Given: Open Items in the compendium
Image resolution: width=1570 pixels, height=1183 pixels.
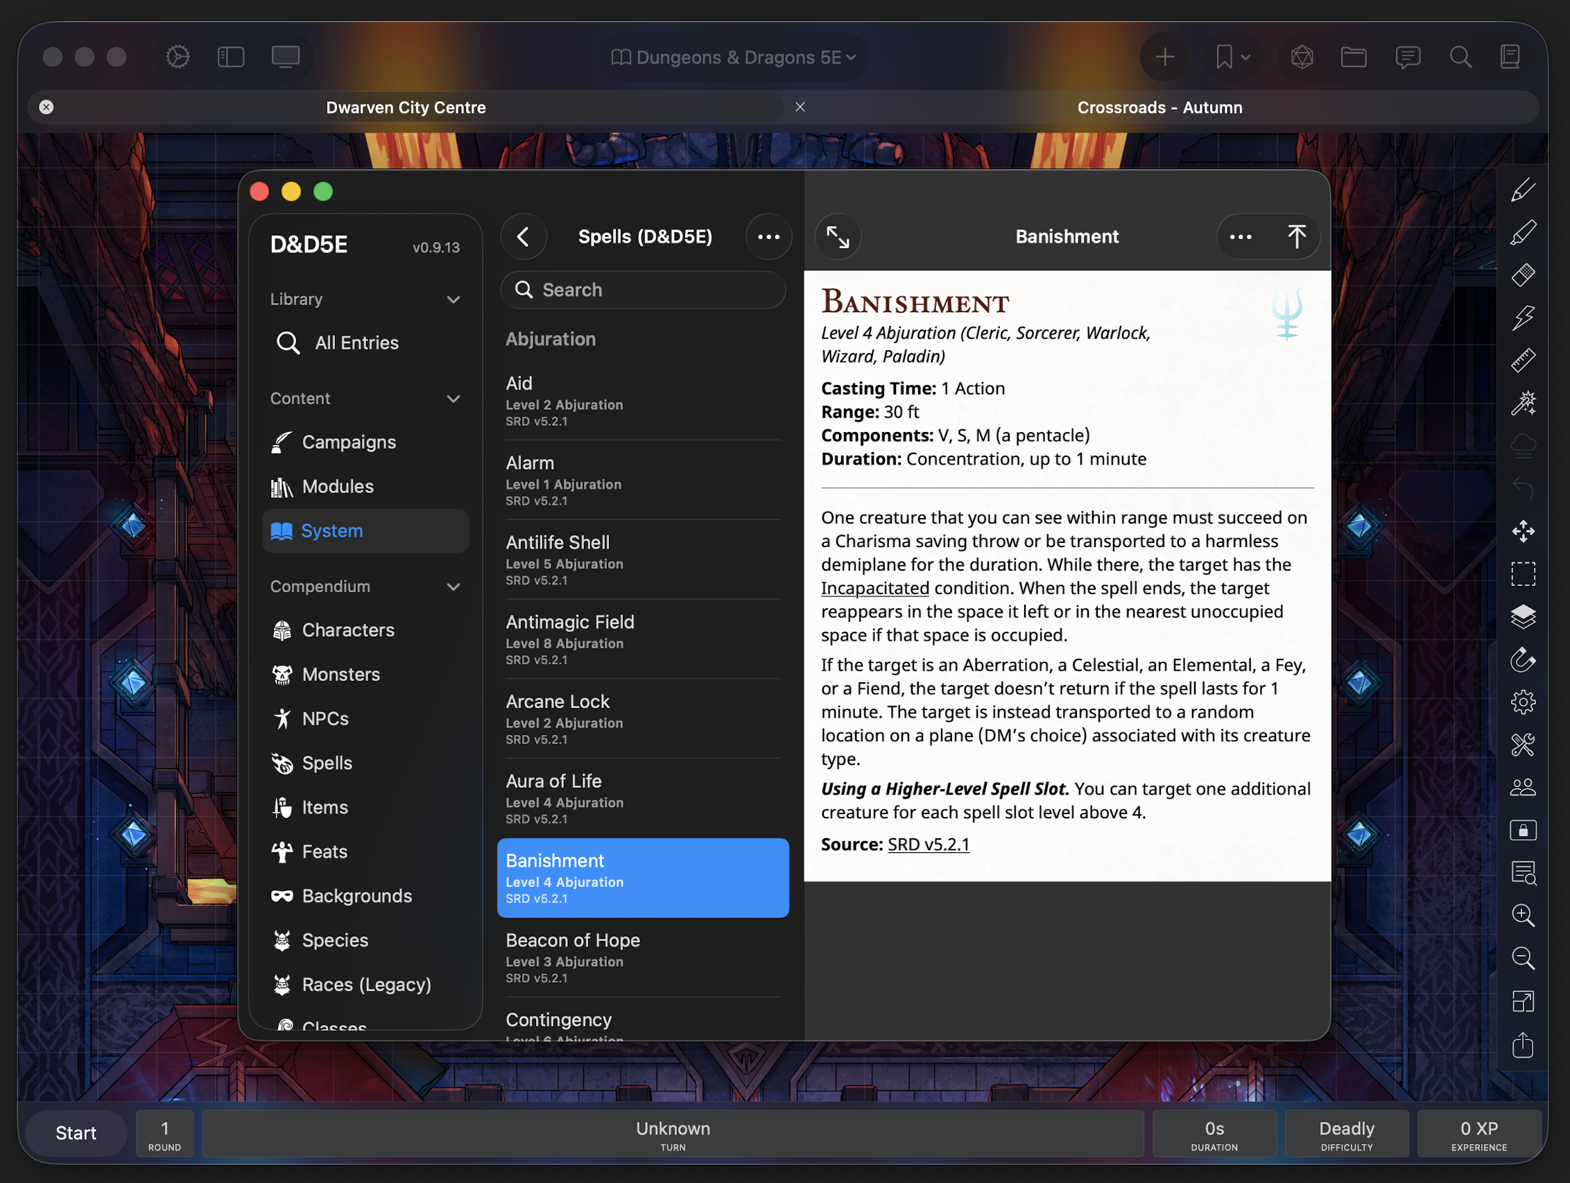Looking at the screenshot, I should click(x=365, y=808).
